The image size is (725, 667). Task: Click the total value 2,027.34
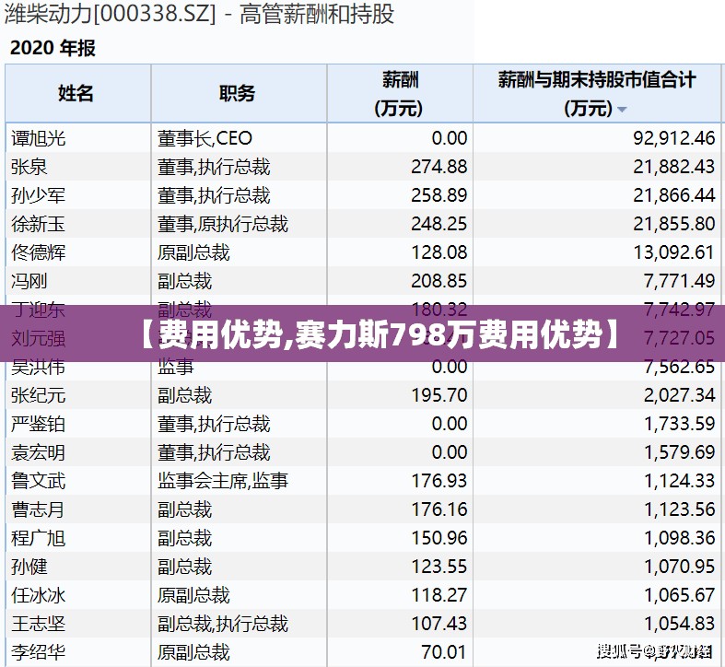[x=679, y=395]
